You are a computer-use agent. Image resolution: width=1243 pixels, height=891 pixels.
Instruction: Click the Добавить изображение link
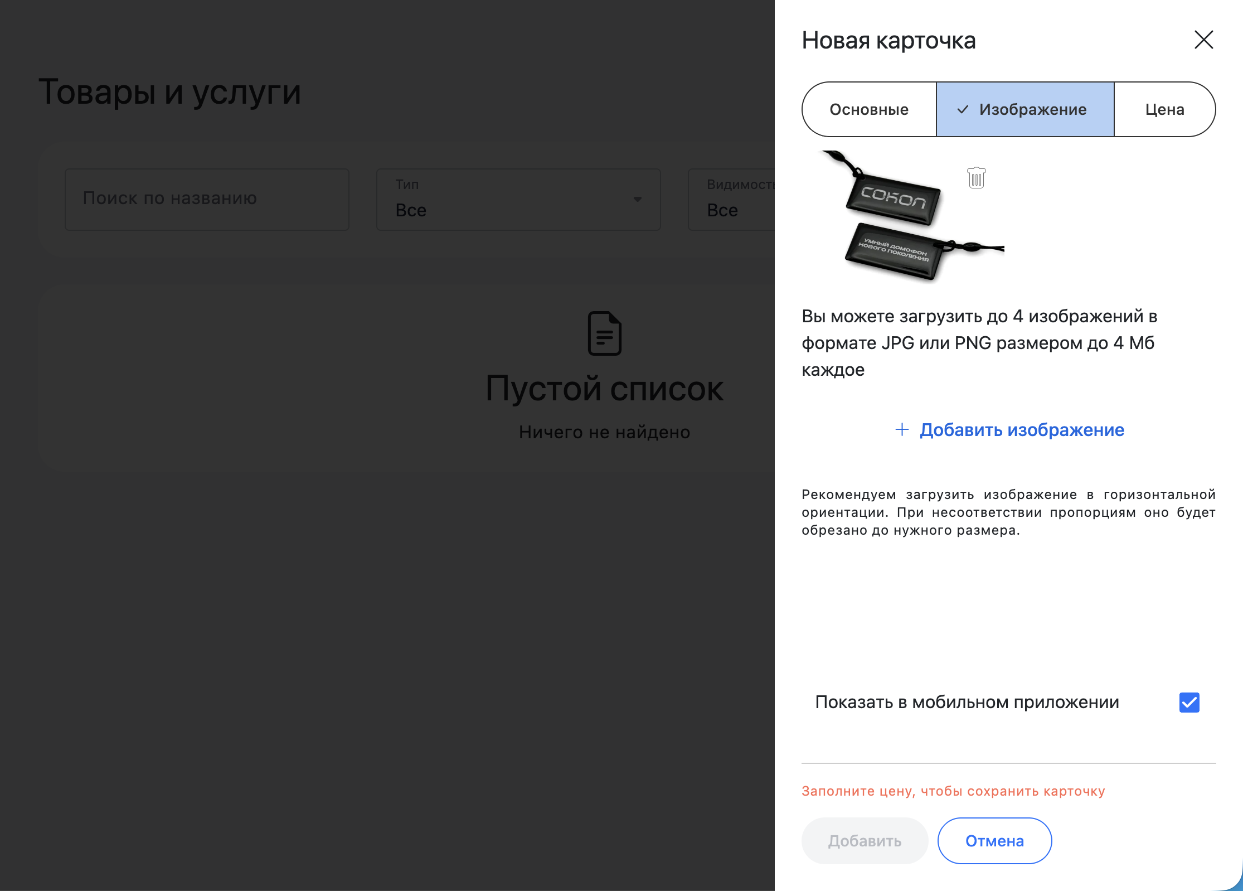(1021, 430)
